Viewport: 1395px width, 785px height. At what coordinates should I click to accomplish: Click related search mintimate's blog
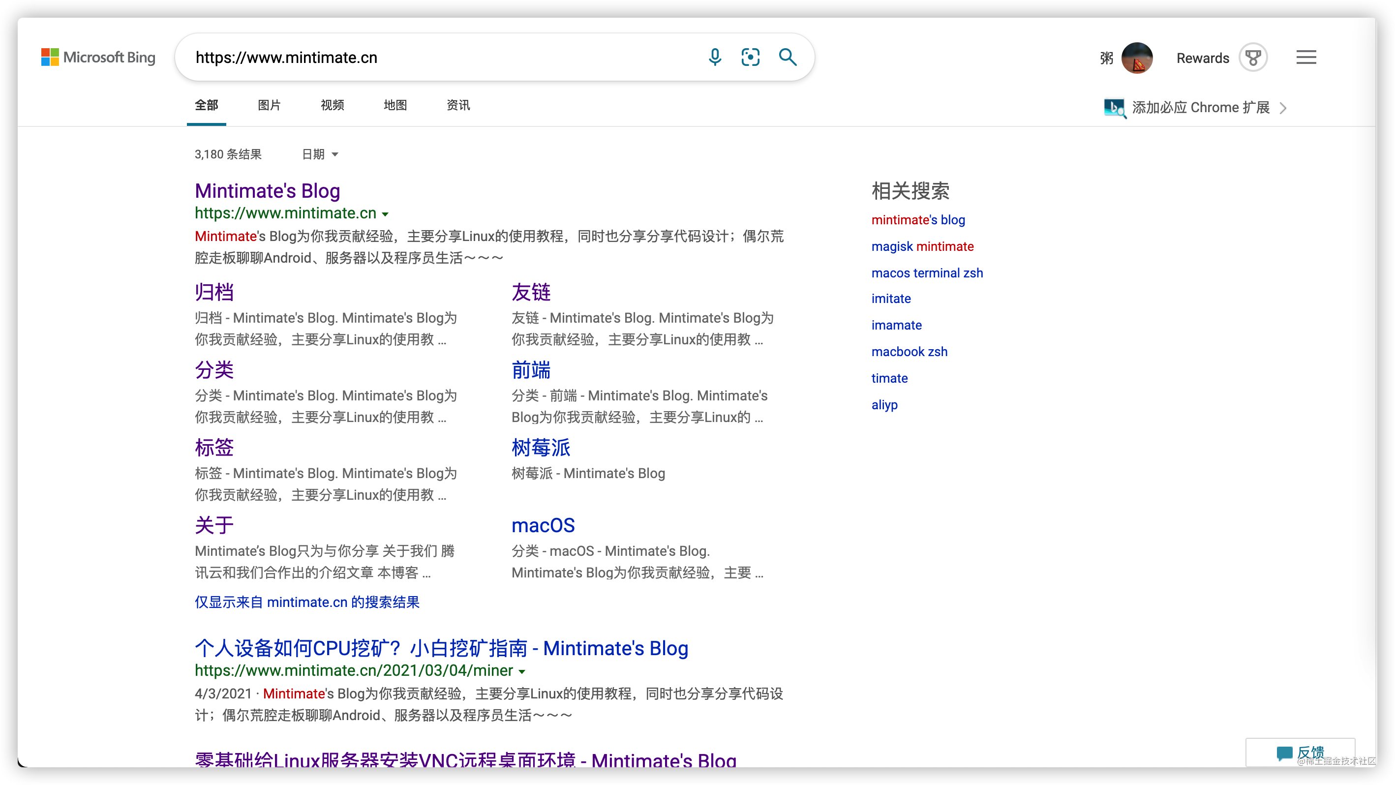click(x=918, y=220)
